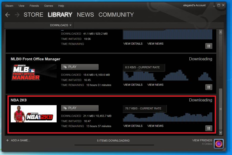View news for MLB Front Office Manager
This screenshot has height=155, width=232.
point(155,85)
